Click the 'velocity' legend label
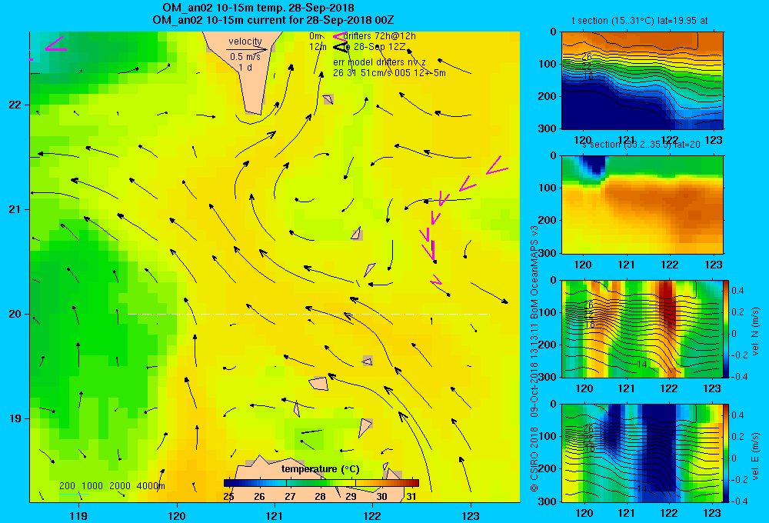Viewport: 769px width, 523px height. coord(245,42)
